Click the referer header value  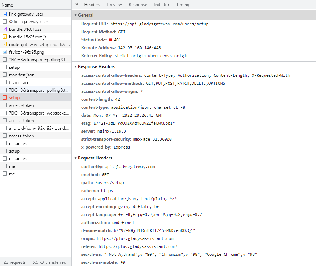[138, 246]
